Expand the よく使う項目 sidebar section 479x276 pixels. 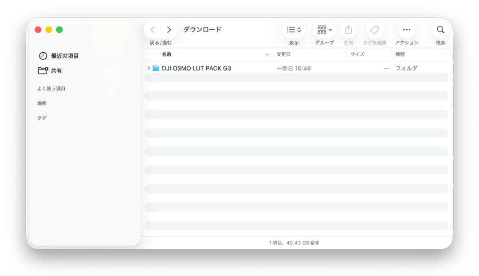click(x=51, y=89)
